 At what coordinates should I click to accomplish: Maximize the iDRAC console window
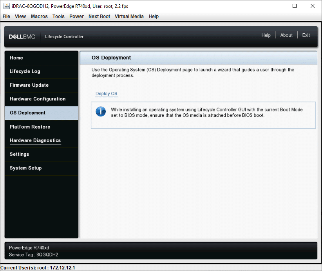pyautogui.click(x=295, y=6)
